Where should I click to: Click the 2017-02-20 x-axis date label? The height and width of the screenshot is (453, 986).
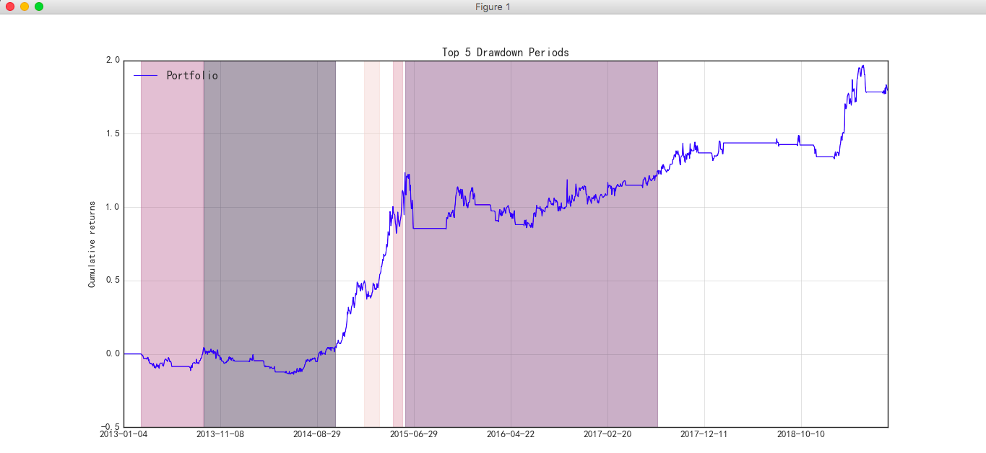click(x=607, y=434)
